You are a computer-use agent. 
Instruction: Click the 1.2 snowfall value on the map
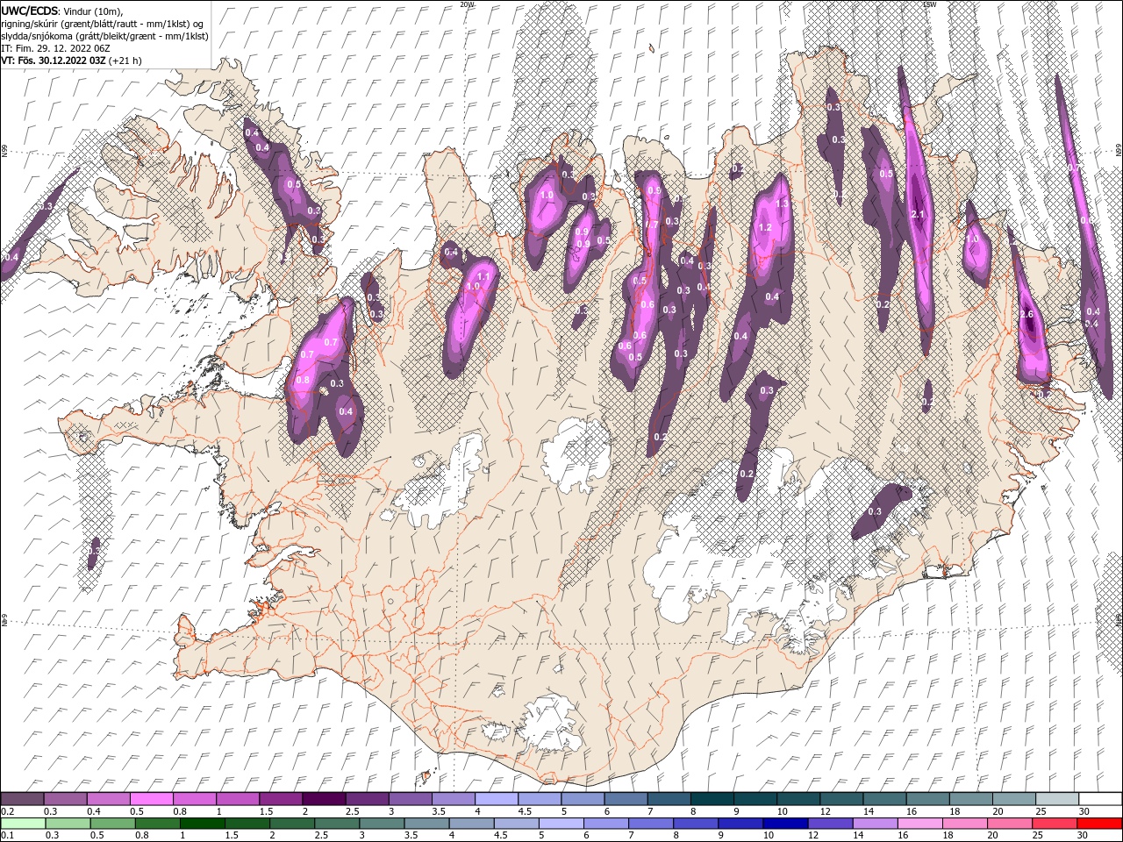[764, 227]
